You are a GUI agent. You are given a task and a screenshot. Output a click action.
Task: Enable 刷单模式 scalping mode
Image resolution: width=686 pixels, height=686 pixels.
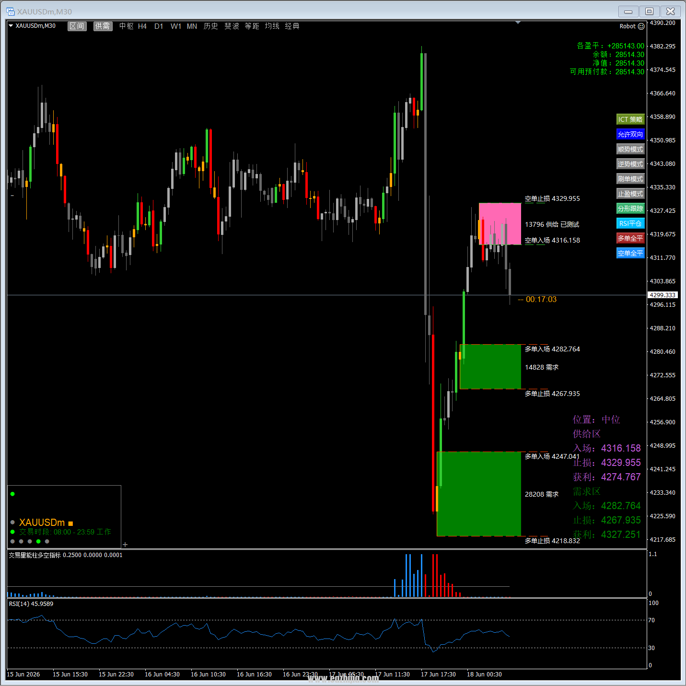point(630,179)
